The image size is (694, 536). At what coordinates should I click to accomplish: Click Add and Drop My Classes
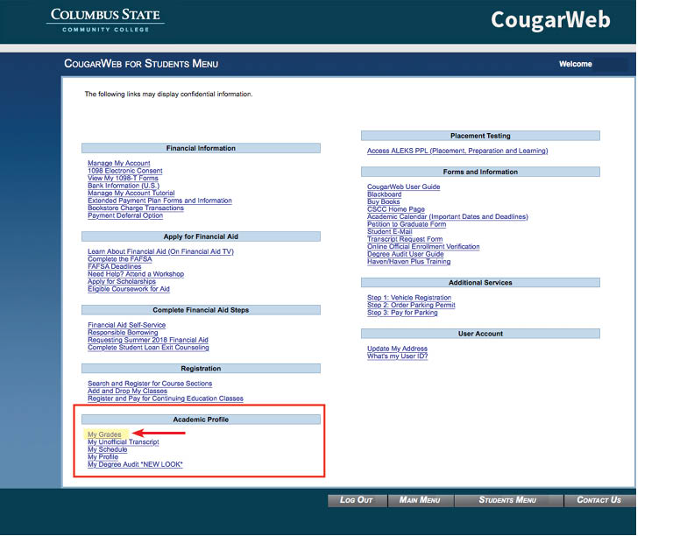point(127,391)
